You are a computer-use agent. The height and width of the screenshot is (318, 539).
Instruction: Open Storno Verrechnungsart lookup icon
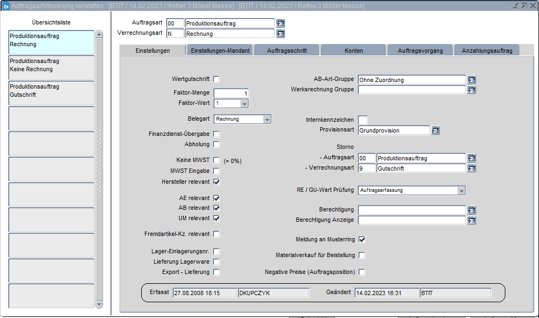tap(472, 169)
